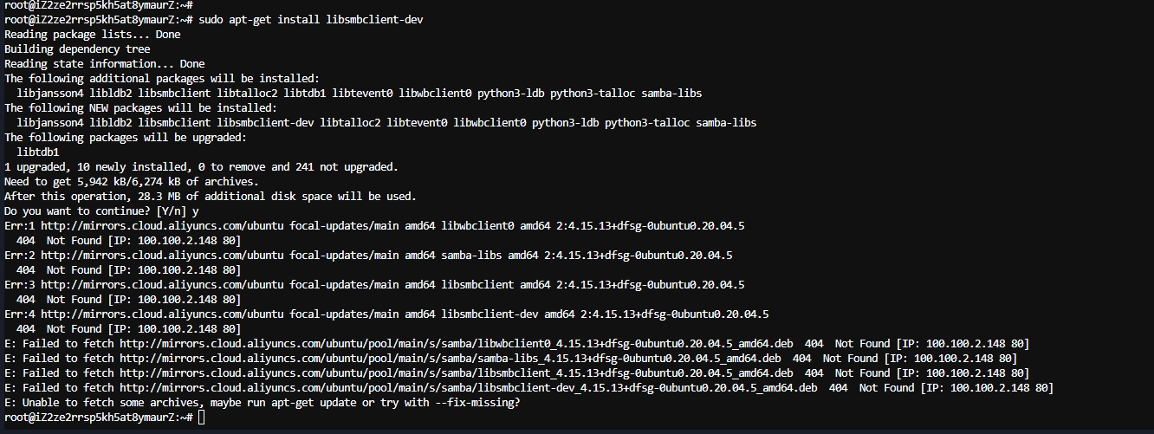Click the lone 'libtdb1' upgraded package line
This screenshot has width=1154, height=434.
click(38, 152)
